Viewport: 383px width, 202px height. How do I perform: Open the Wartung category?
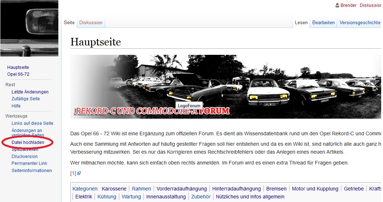(x=131, y=197)
